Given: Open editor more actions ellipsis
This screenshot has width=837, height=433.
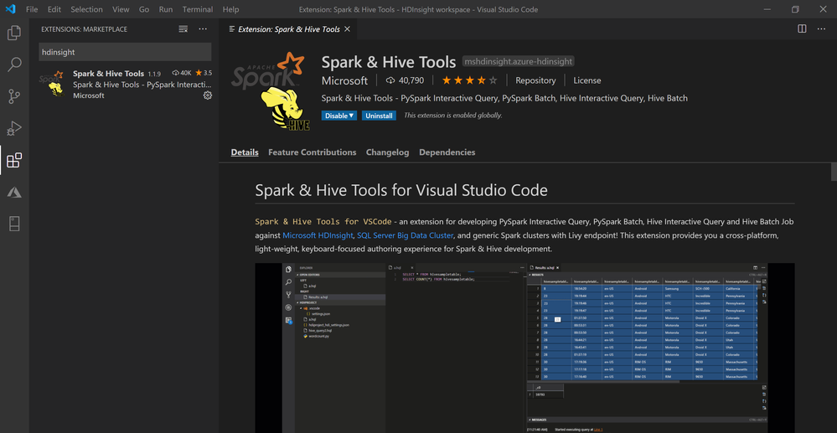Looking at the screenshot, I should point(822,28).
